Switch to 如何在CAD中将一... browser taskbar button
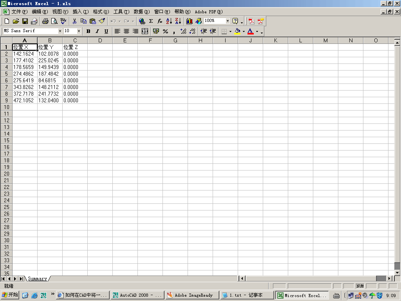 coord(83,295)
